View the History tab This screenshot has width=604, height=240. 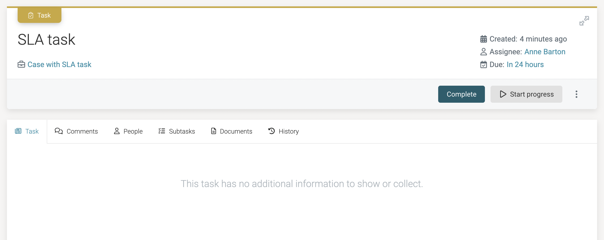point(283,131)
